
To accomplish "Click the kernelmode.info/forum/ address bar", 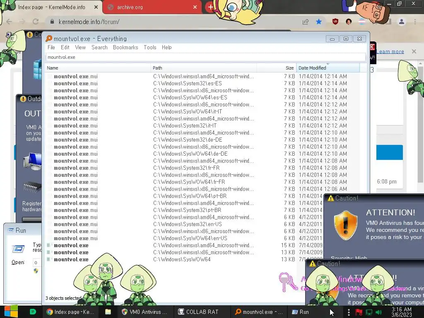I will click(173, 22).
